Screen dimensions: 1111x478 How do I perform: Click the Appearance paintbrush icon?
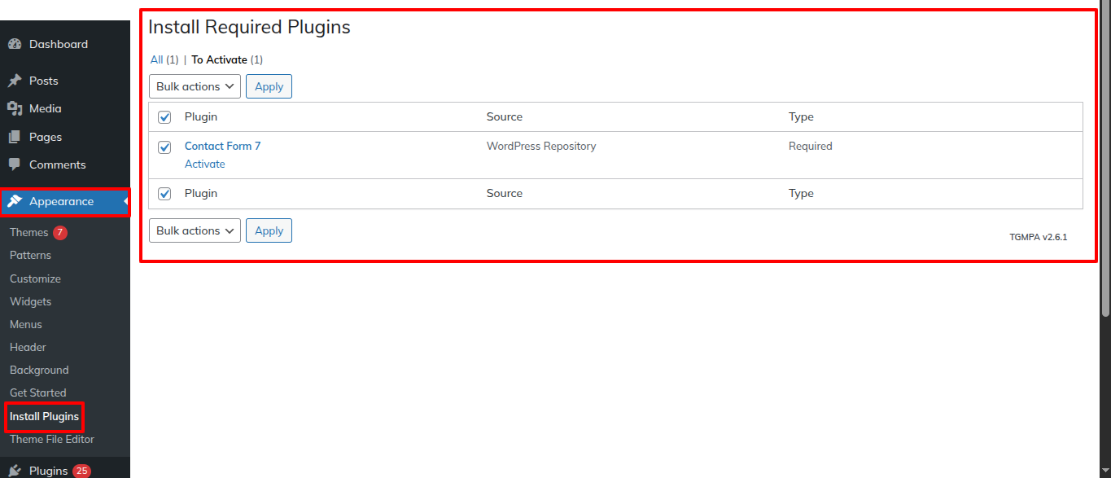point(15,201)
